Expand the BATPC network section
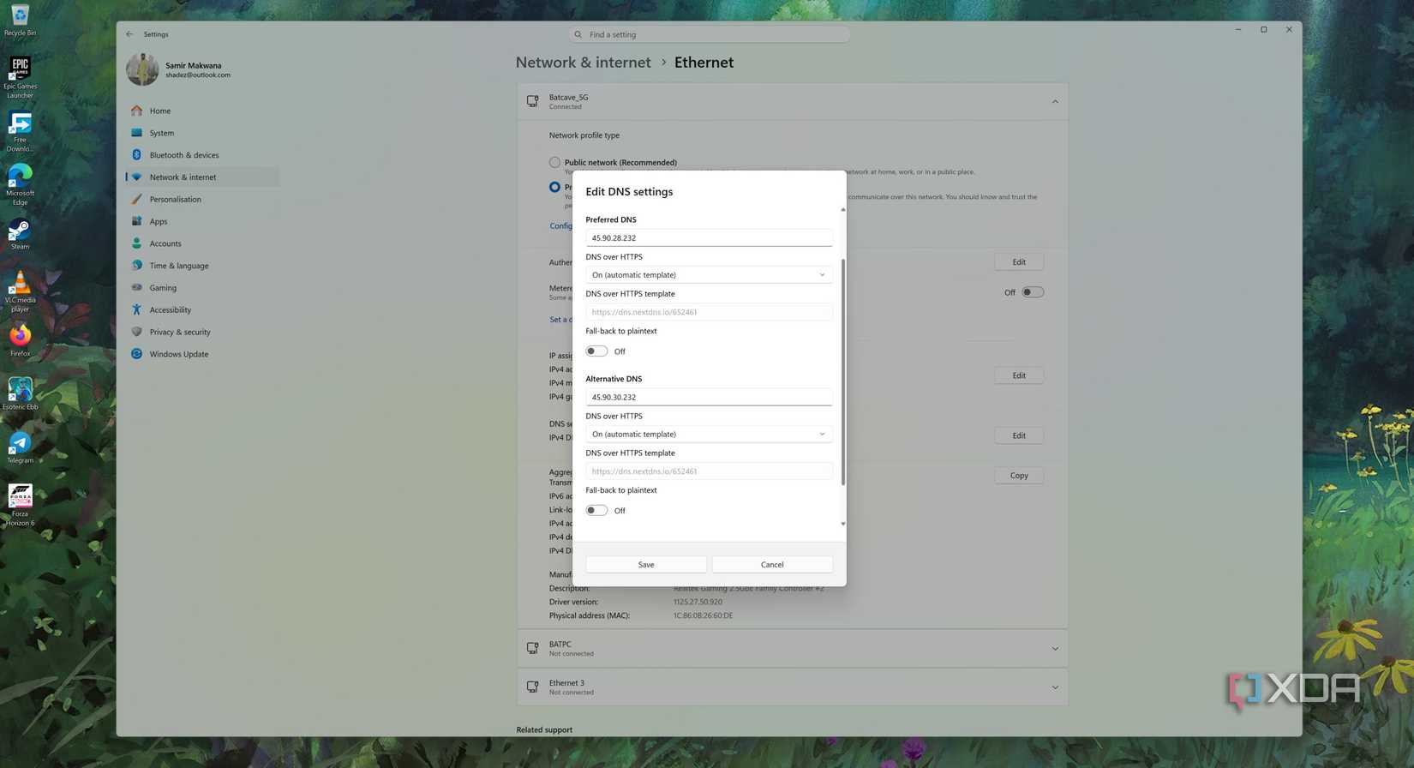 pyautogui.click(x=1055, y=649)
